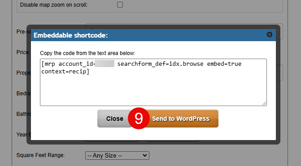Screen dimensions: 301x166
Task: Click the Embeddable shortcode title bar
Action: [x=153, y=35]
